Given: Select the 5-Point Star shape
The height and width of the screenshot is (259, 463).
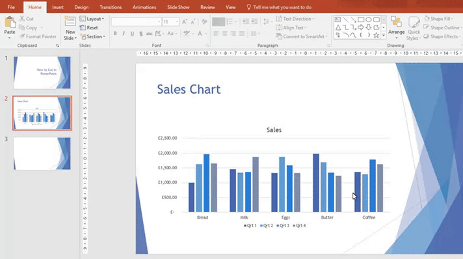Looking at the screenshot, I should (376, 35).
